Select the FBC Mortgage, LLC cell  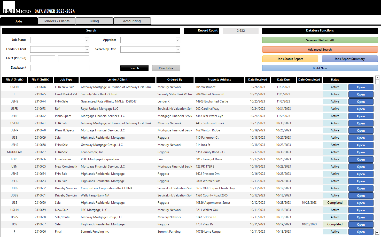click(x=118, y=210)
